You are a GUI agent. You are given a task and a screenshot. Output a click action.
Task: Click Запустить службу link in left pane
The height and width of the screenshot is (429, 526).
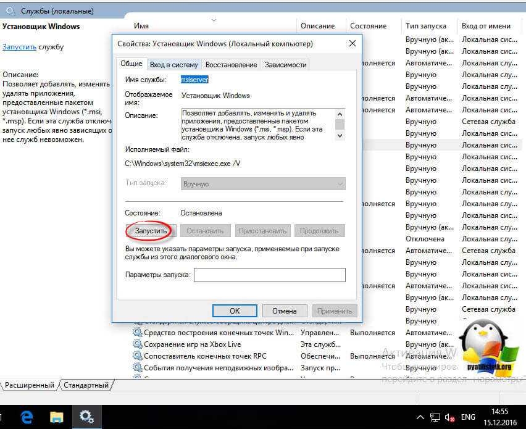19,47
